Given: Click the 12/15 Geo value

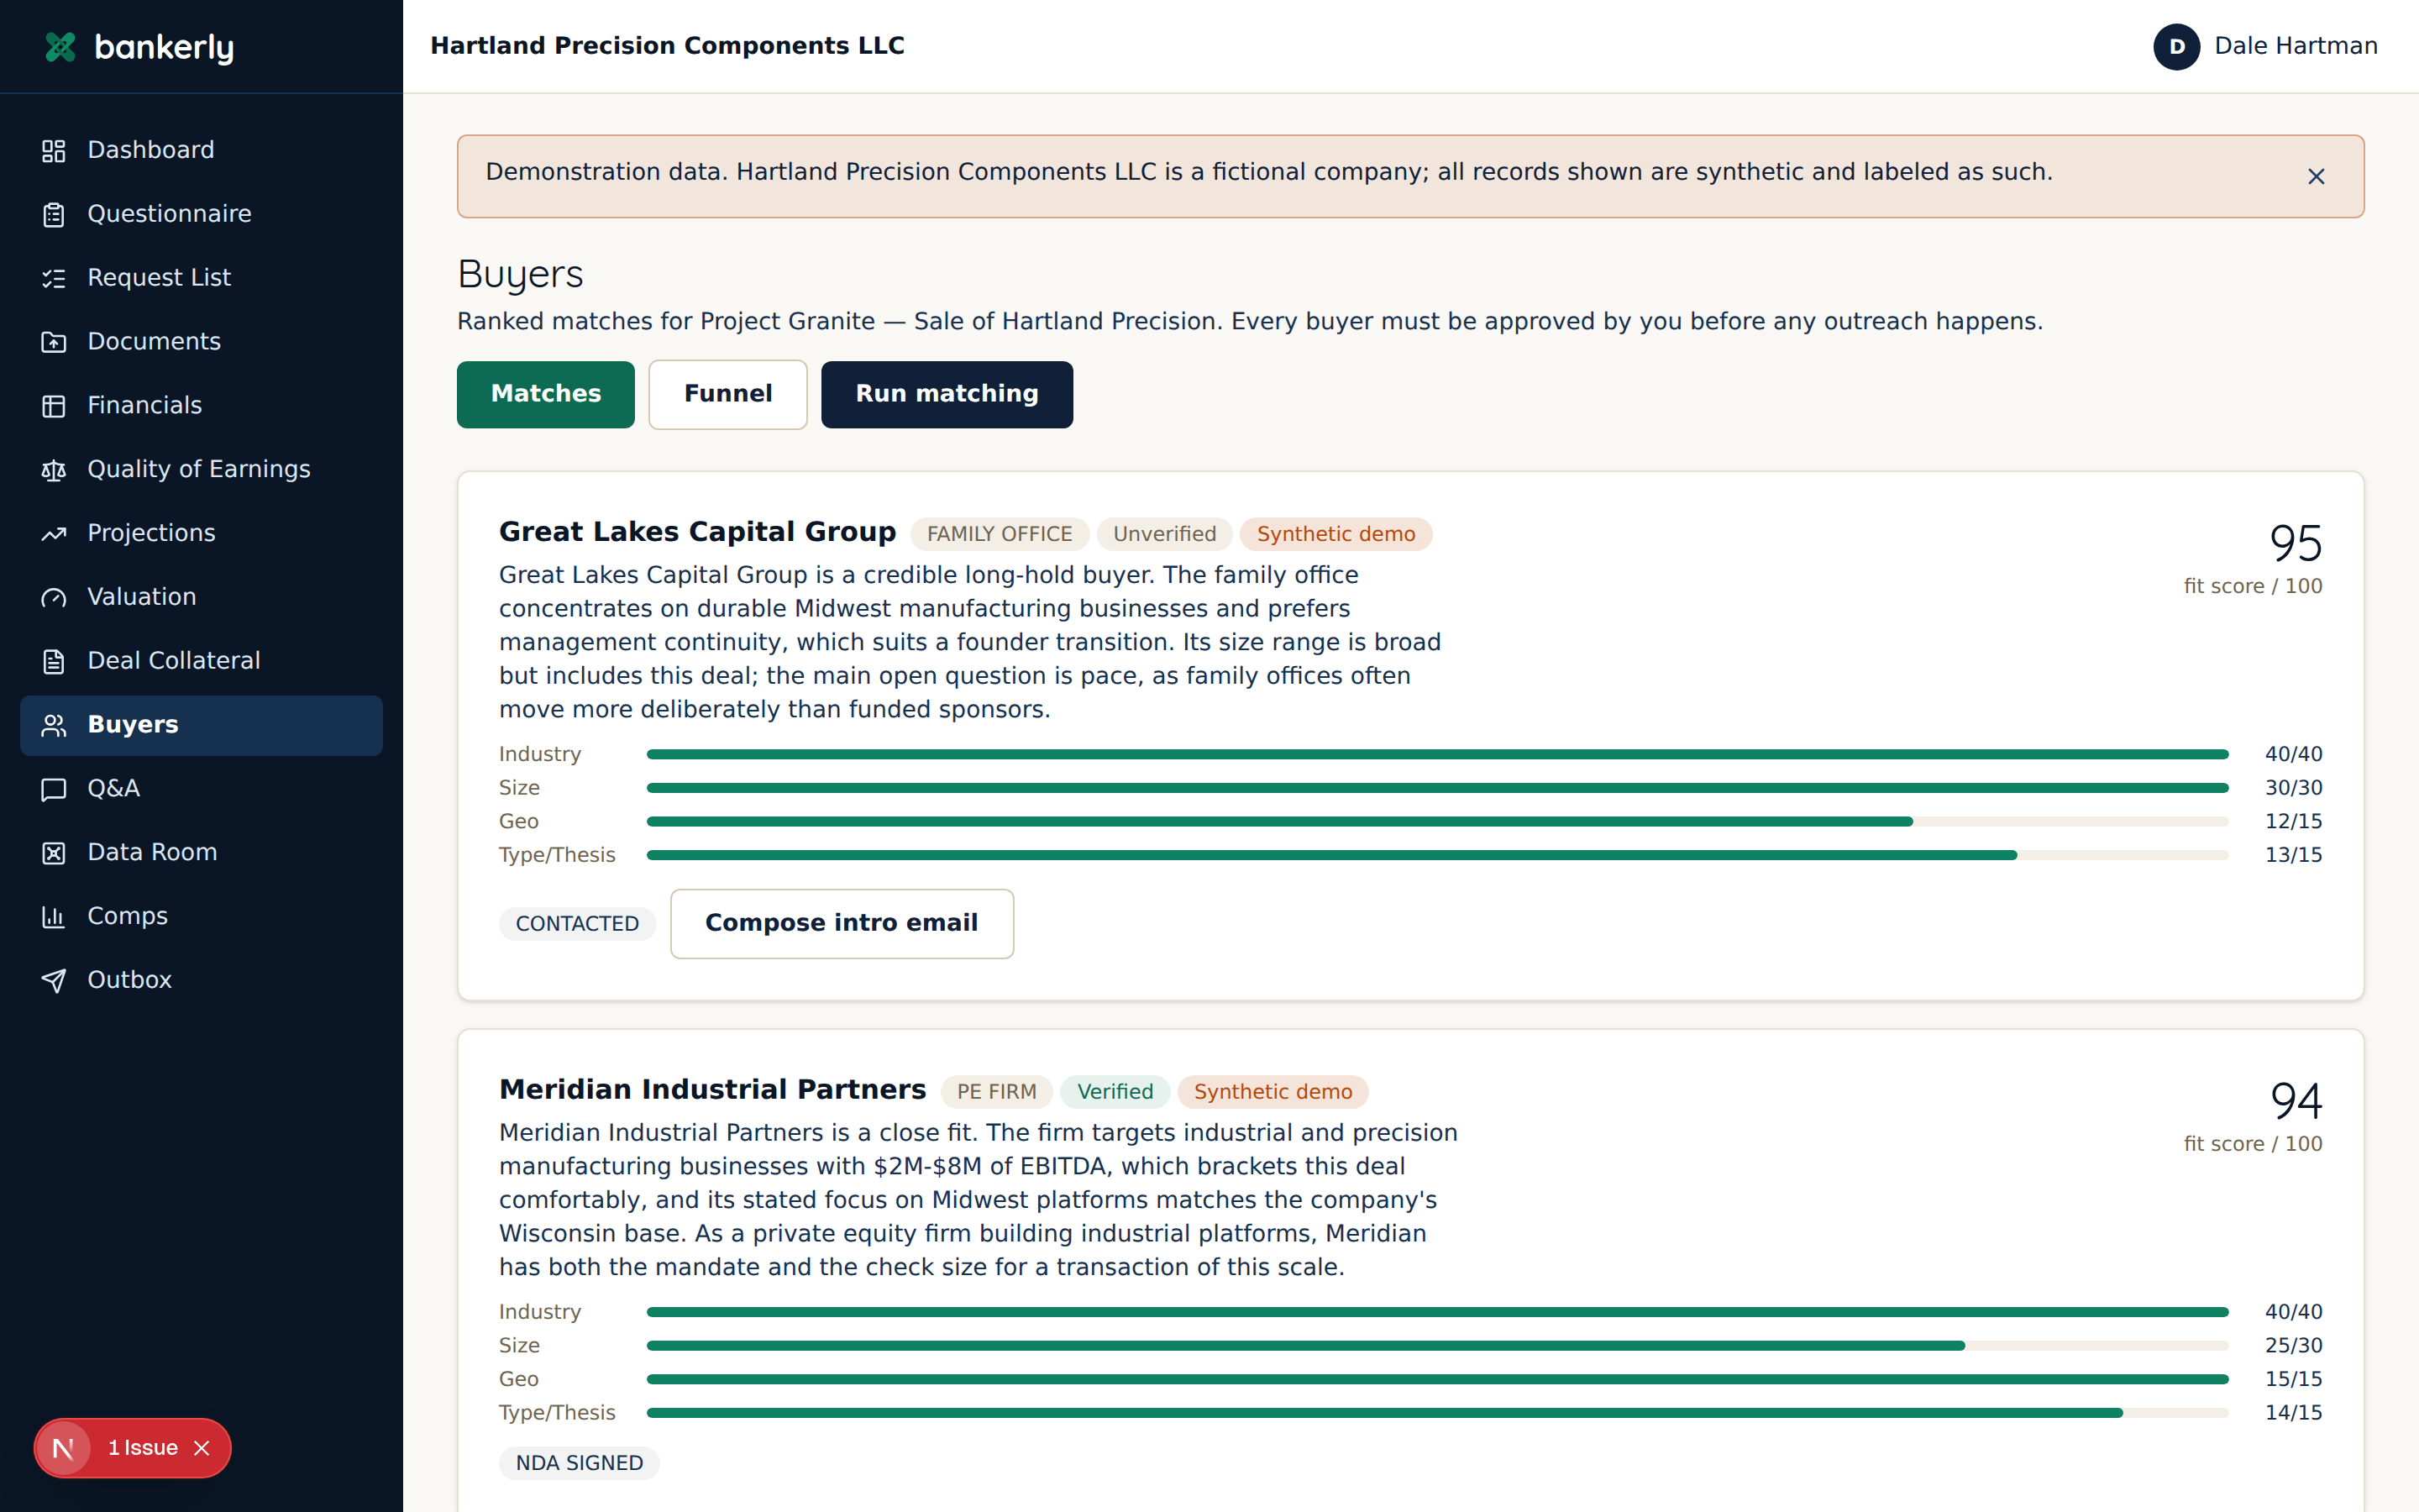Looking at the screenshot, I should [2293, 822].
